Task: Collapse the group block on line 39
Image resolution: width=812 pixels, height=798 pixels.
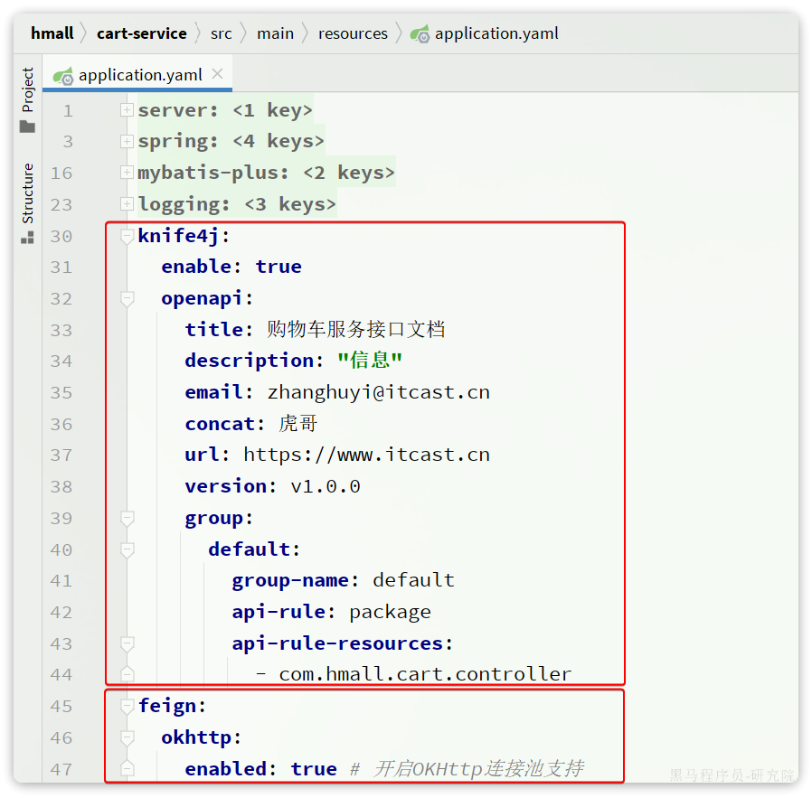Action: (127, 519)
